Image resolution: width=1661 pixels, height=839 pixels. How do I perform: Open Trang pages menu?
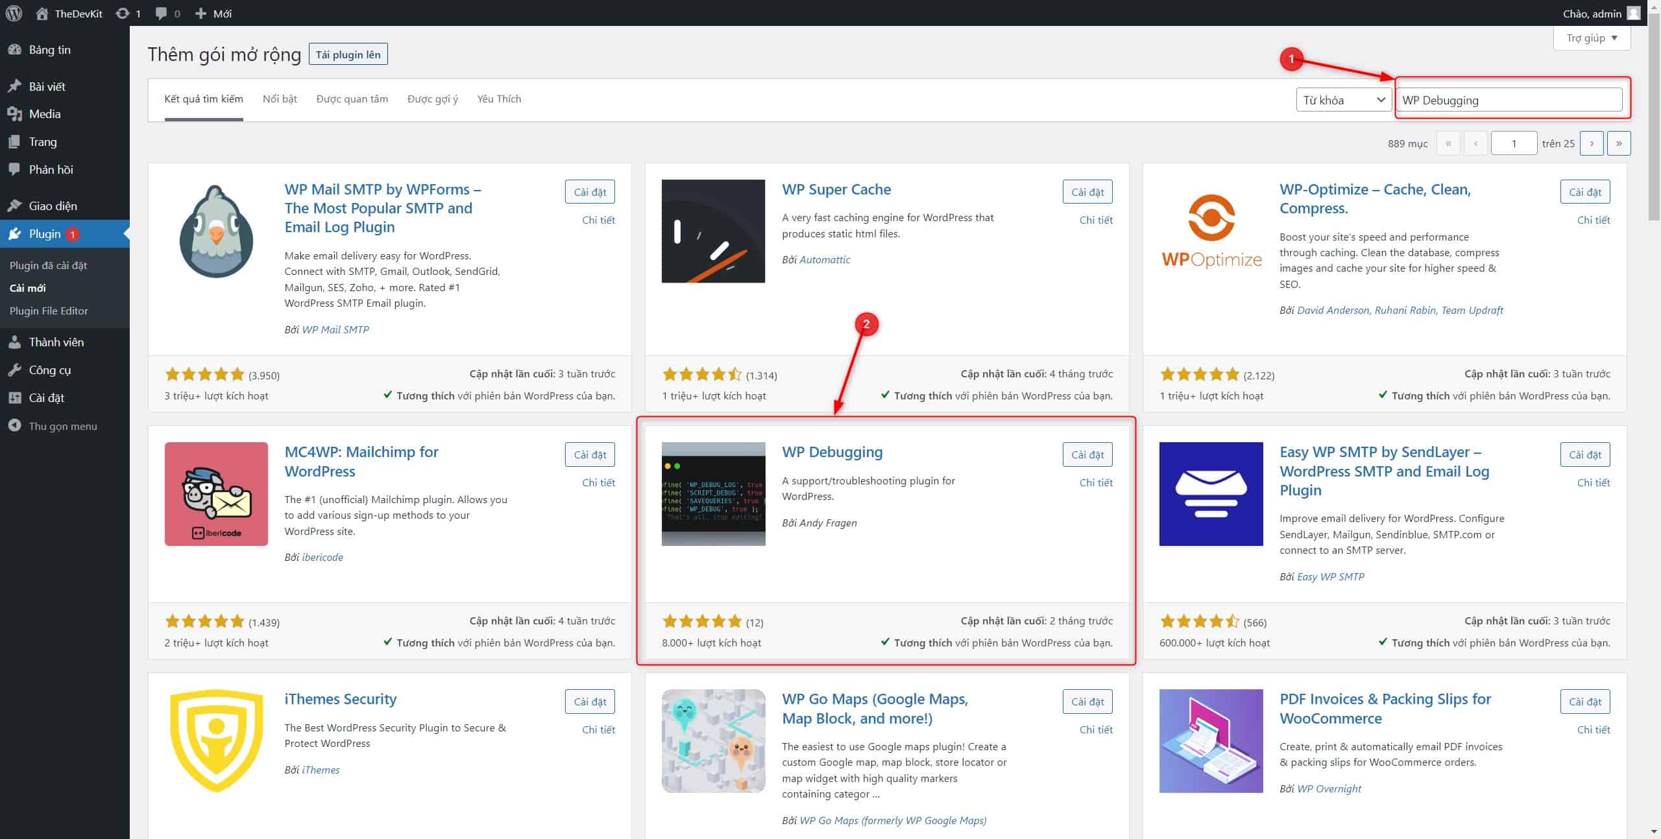(x=65, y=142)
